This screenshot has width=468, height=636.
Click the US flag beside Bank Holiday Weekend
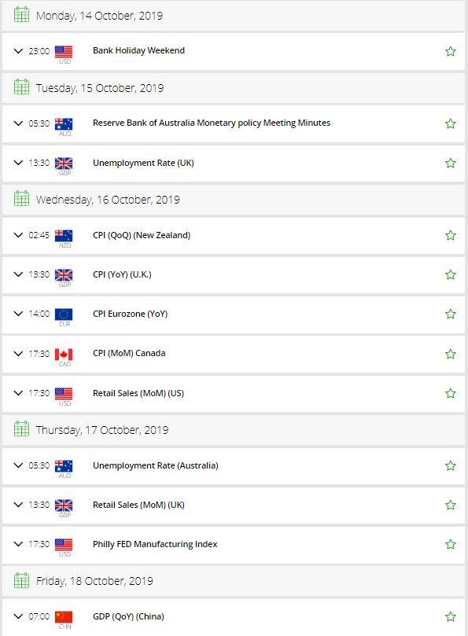click(64, 52)
